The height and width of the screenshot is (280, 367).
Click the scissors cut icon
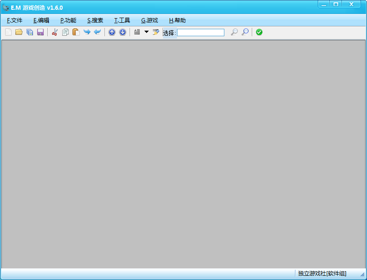click(55, 32)
